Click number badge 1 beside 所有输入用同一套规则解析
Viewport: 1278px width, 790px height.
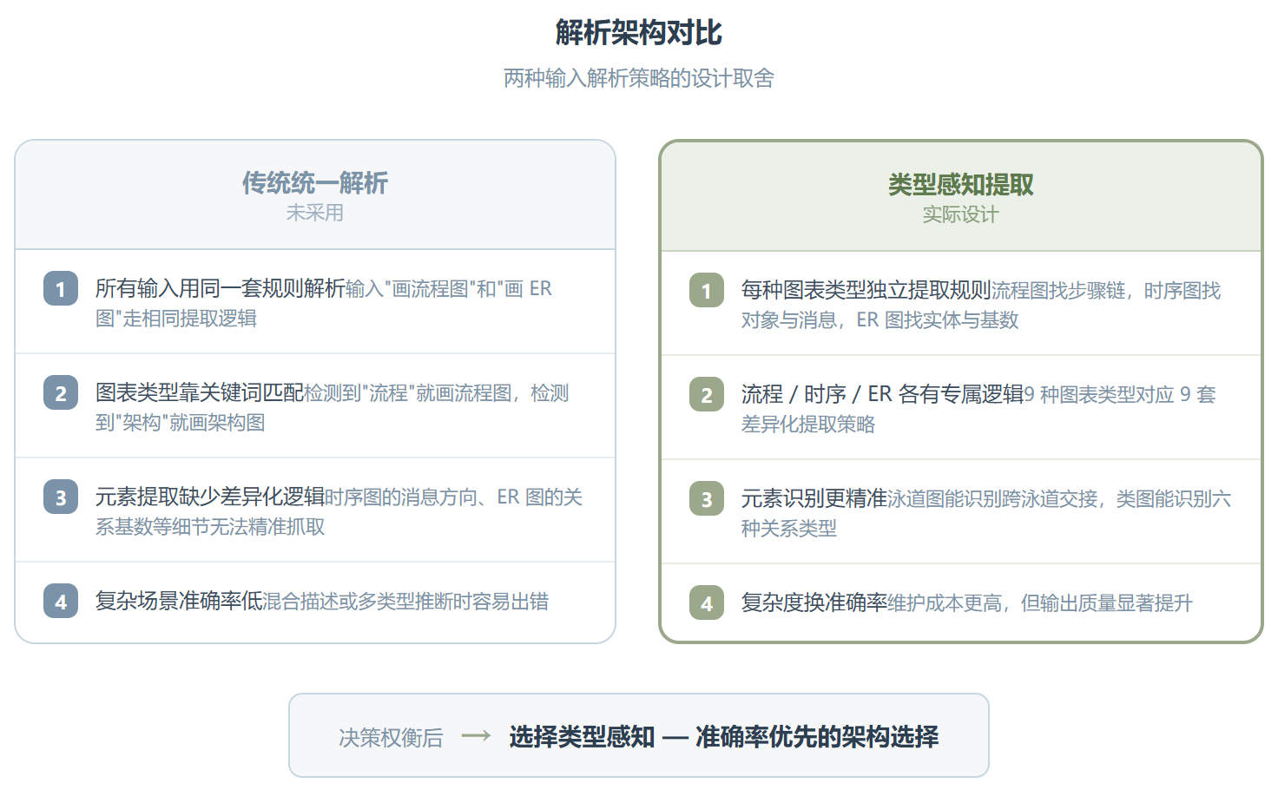point(61,289)
